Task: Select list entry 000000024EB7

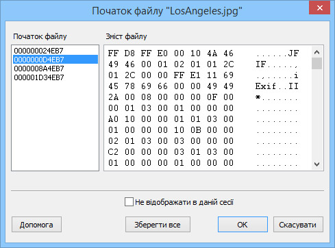Action: (55, 51)
